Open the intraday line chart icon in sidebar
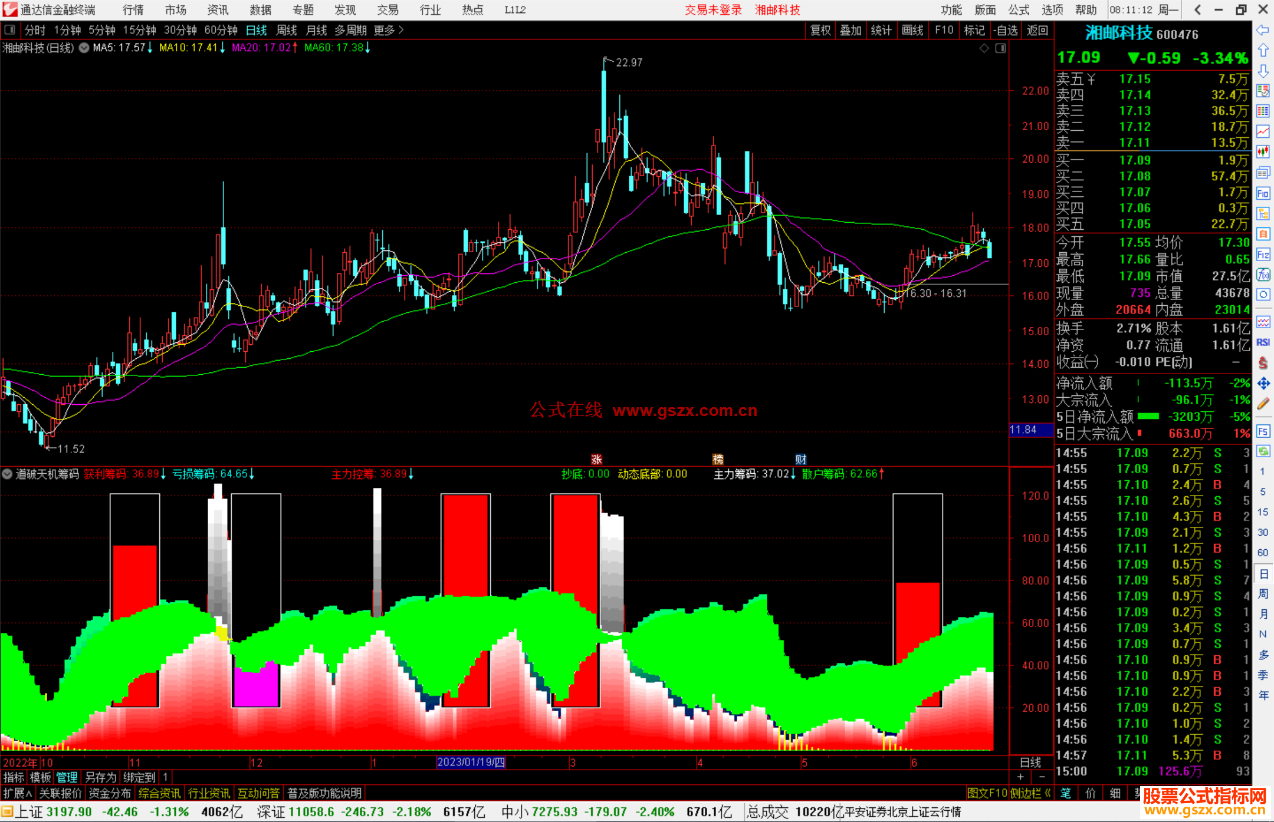The image size is (1274, 822). click(1263, 131)
